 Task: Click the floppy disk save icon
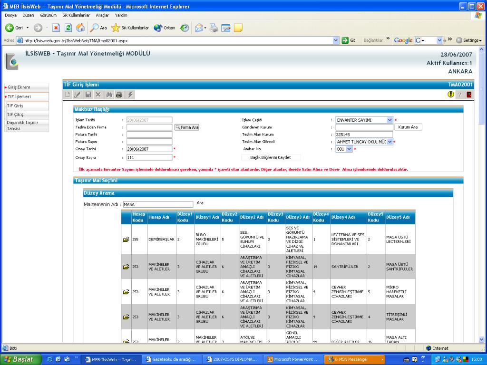[x=88, y=95]
